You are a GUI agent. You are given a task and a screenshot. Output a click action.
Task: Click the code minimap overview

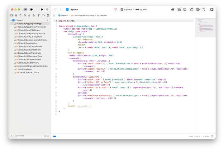click(205, 27)
